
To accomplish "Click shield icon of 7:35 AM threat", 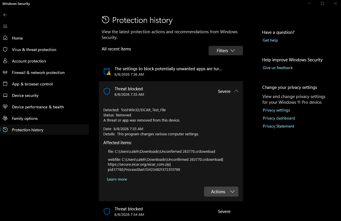I will [107, 91].
